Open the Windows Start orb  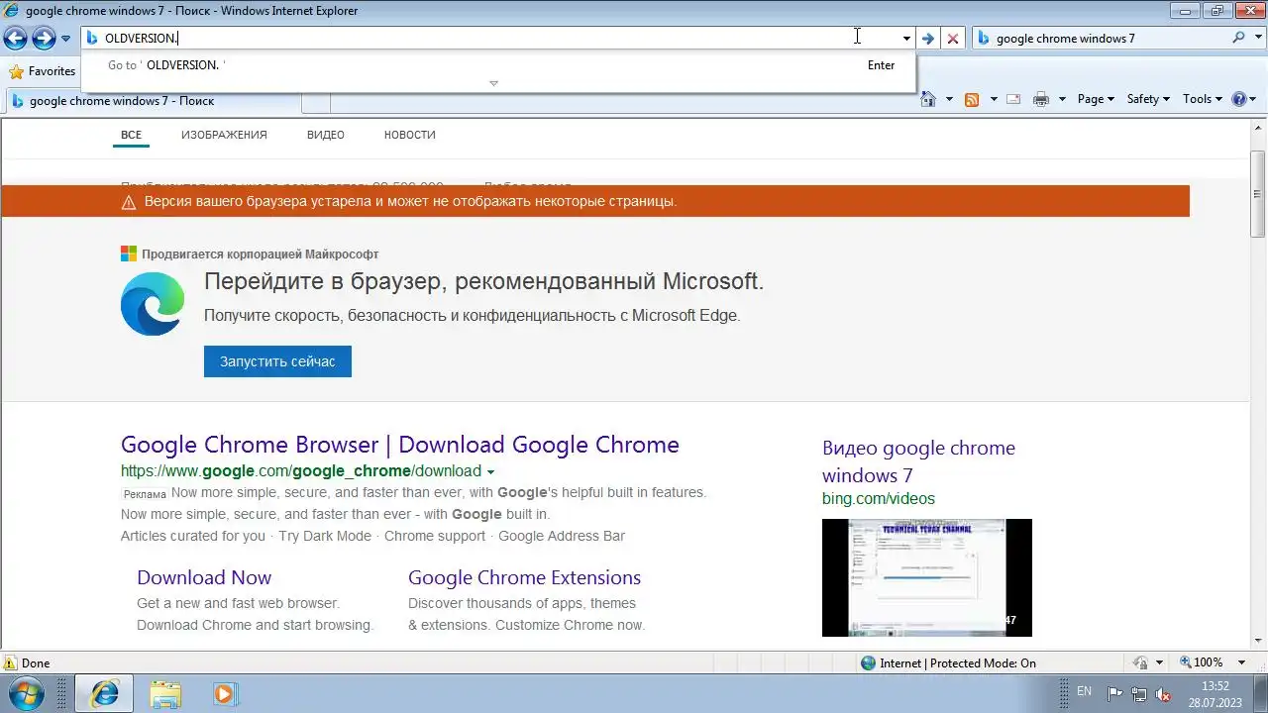pos(26,692)
